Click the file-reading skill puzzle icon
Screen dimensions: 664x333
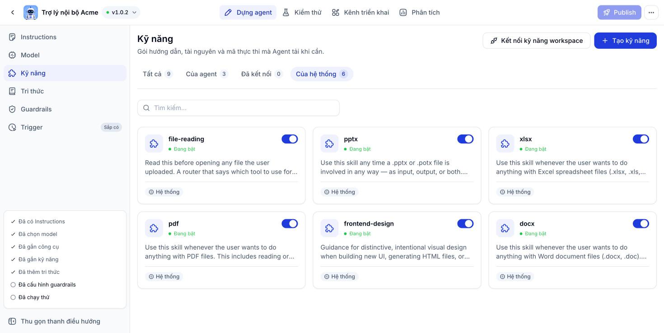pyautogui.click(x=154, y=143)
